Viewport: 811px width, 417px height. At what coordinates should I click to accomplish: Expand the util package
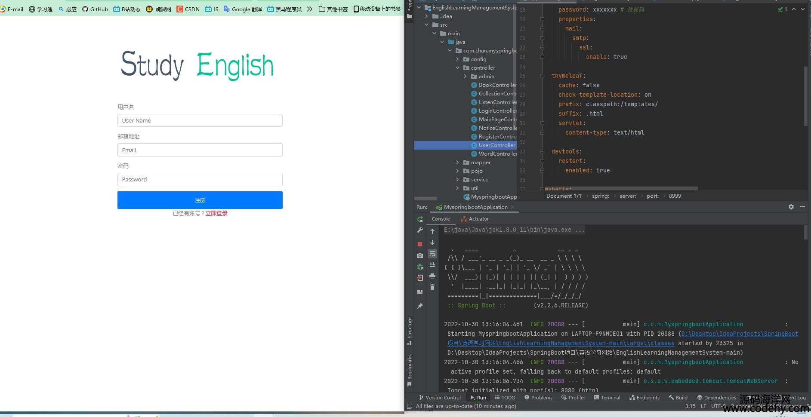(457, 188)
